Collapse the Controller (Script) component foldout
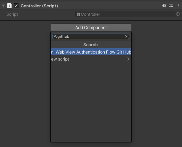182x147 pixels. 3,6
